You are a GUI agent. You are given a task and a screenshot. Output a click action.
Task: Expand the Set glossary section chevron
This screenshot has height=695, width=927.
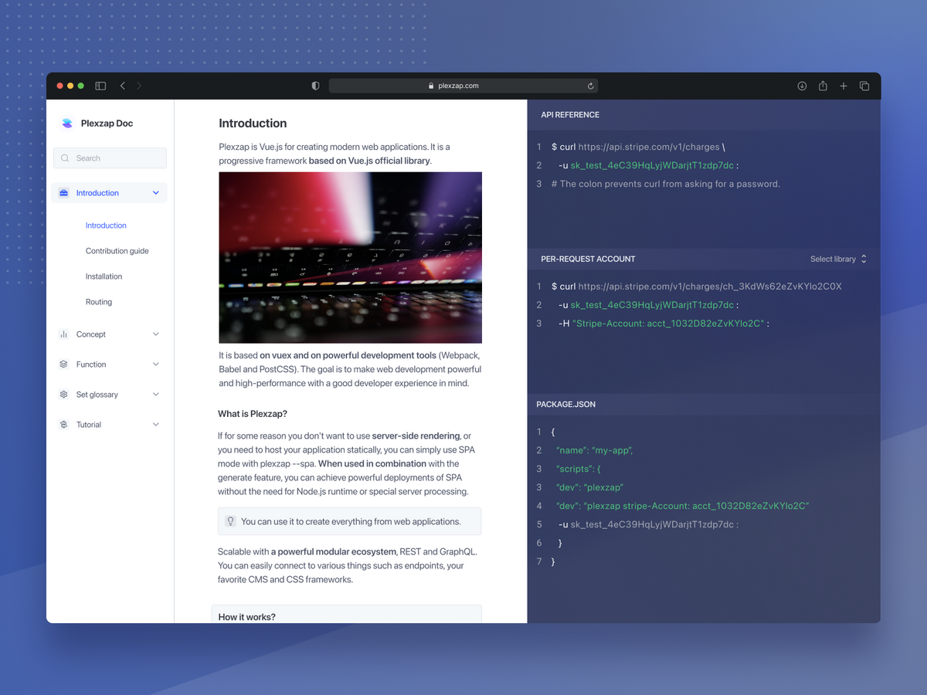tap(156, 395)
